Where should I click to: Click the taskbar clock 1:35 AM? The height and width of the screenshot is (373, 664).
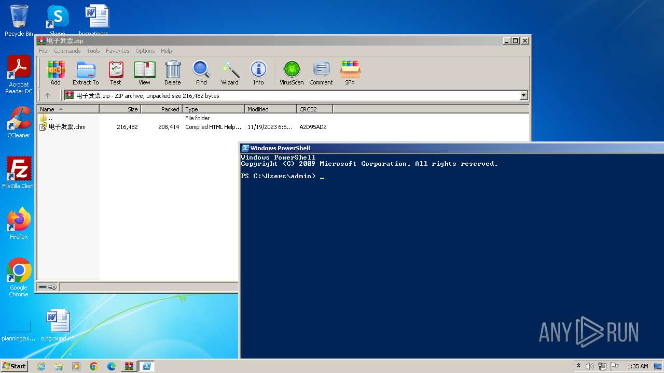click(638, 366)
